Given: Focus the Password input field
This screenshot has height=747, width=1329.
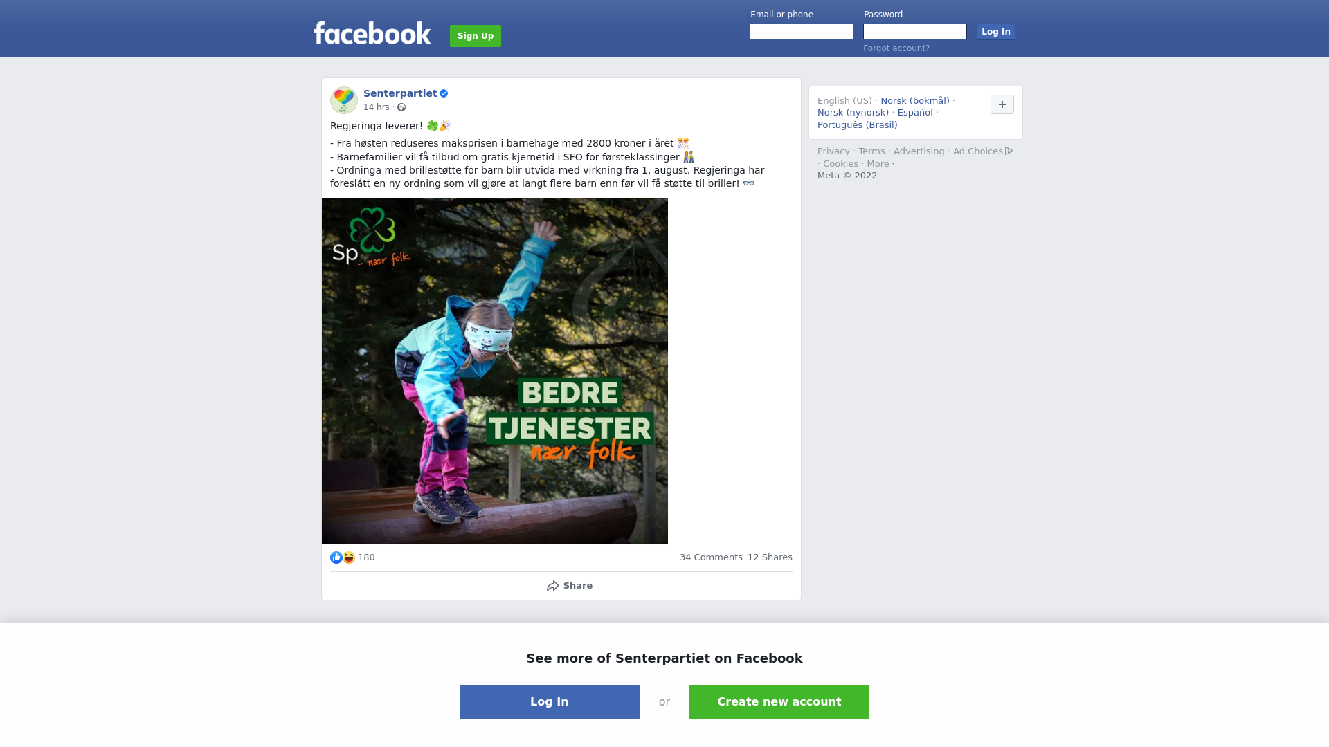Looking at the screenshot, I should coord(915,32).
